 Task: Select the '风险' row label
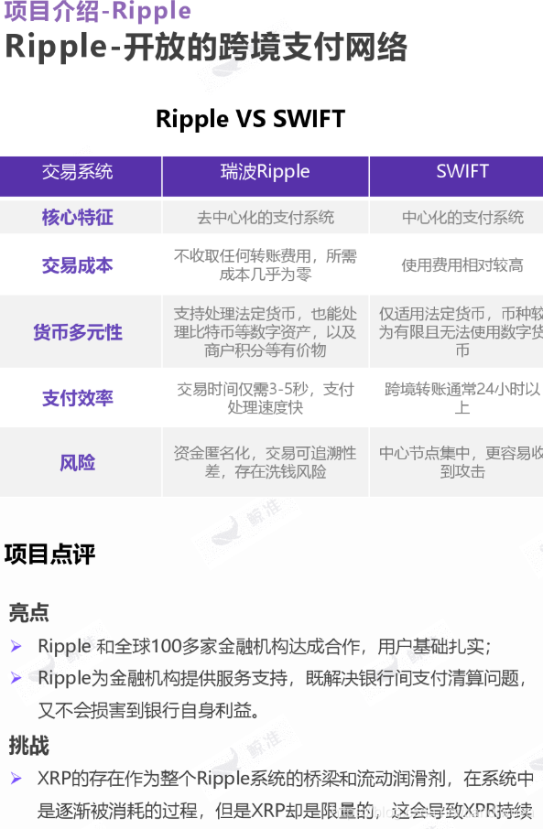[x=78, y=463]
